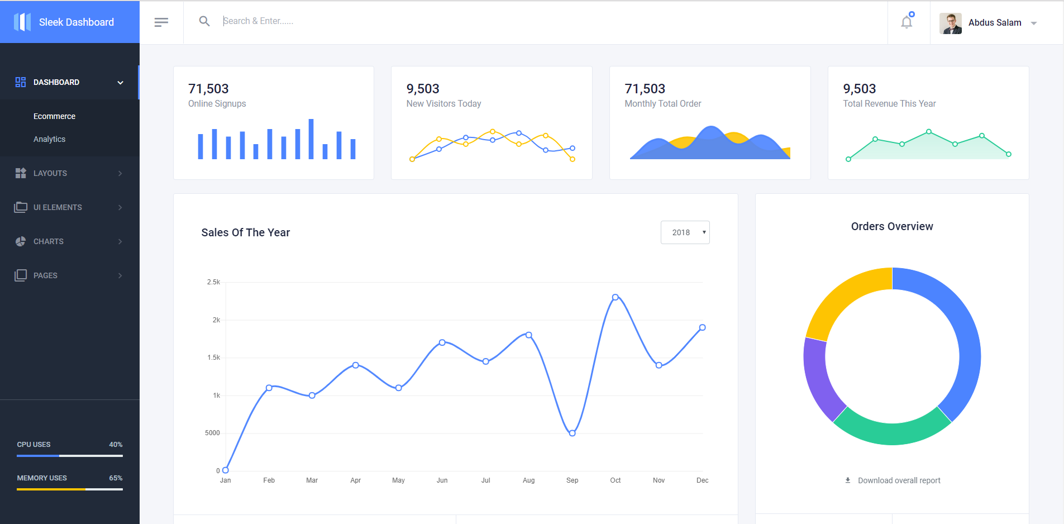The width and height of the screenshot is (1064, 524).
Task: Collapse the Dashboard menu chevron
Action: pos(120,83)
